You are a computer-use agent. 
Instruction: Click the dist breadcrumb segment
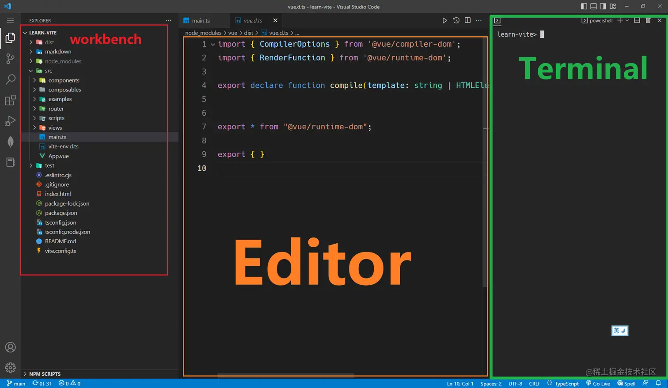[x=249, y=33]
